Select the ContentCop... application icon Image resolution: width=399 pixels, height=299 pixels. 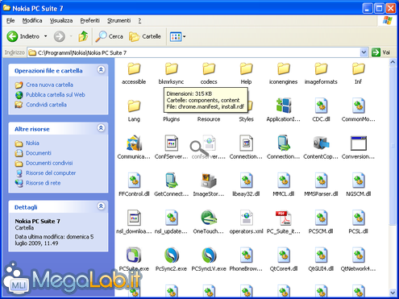point(321,147)
